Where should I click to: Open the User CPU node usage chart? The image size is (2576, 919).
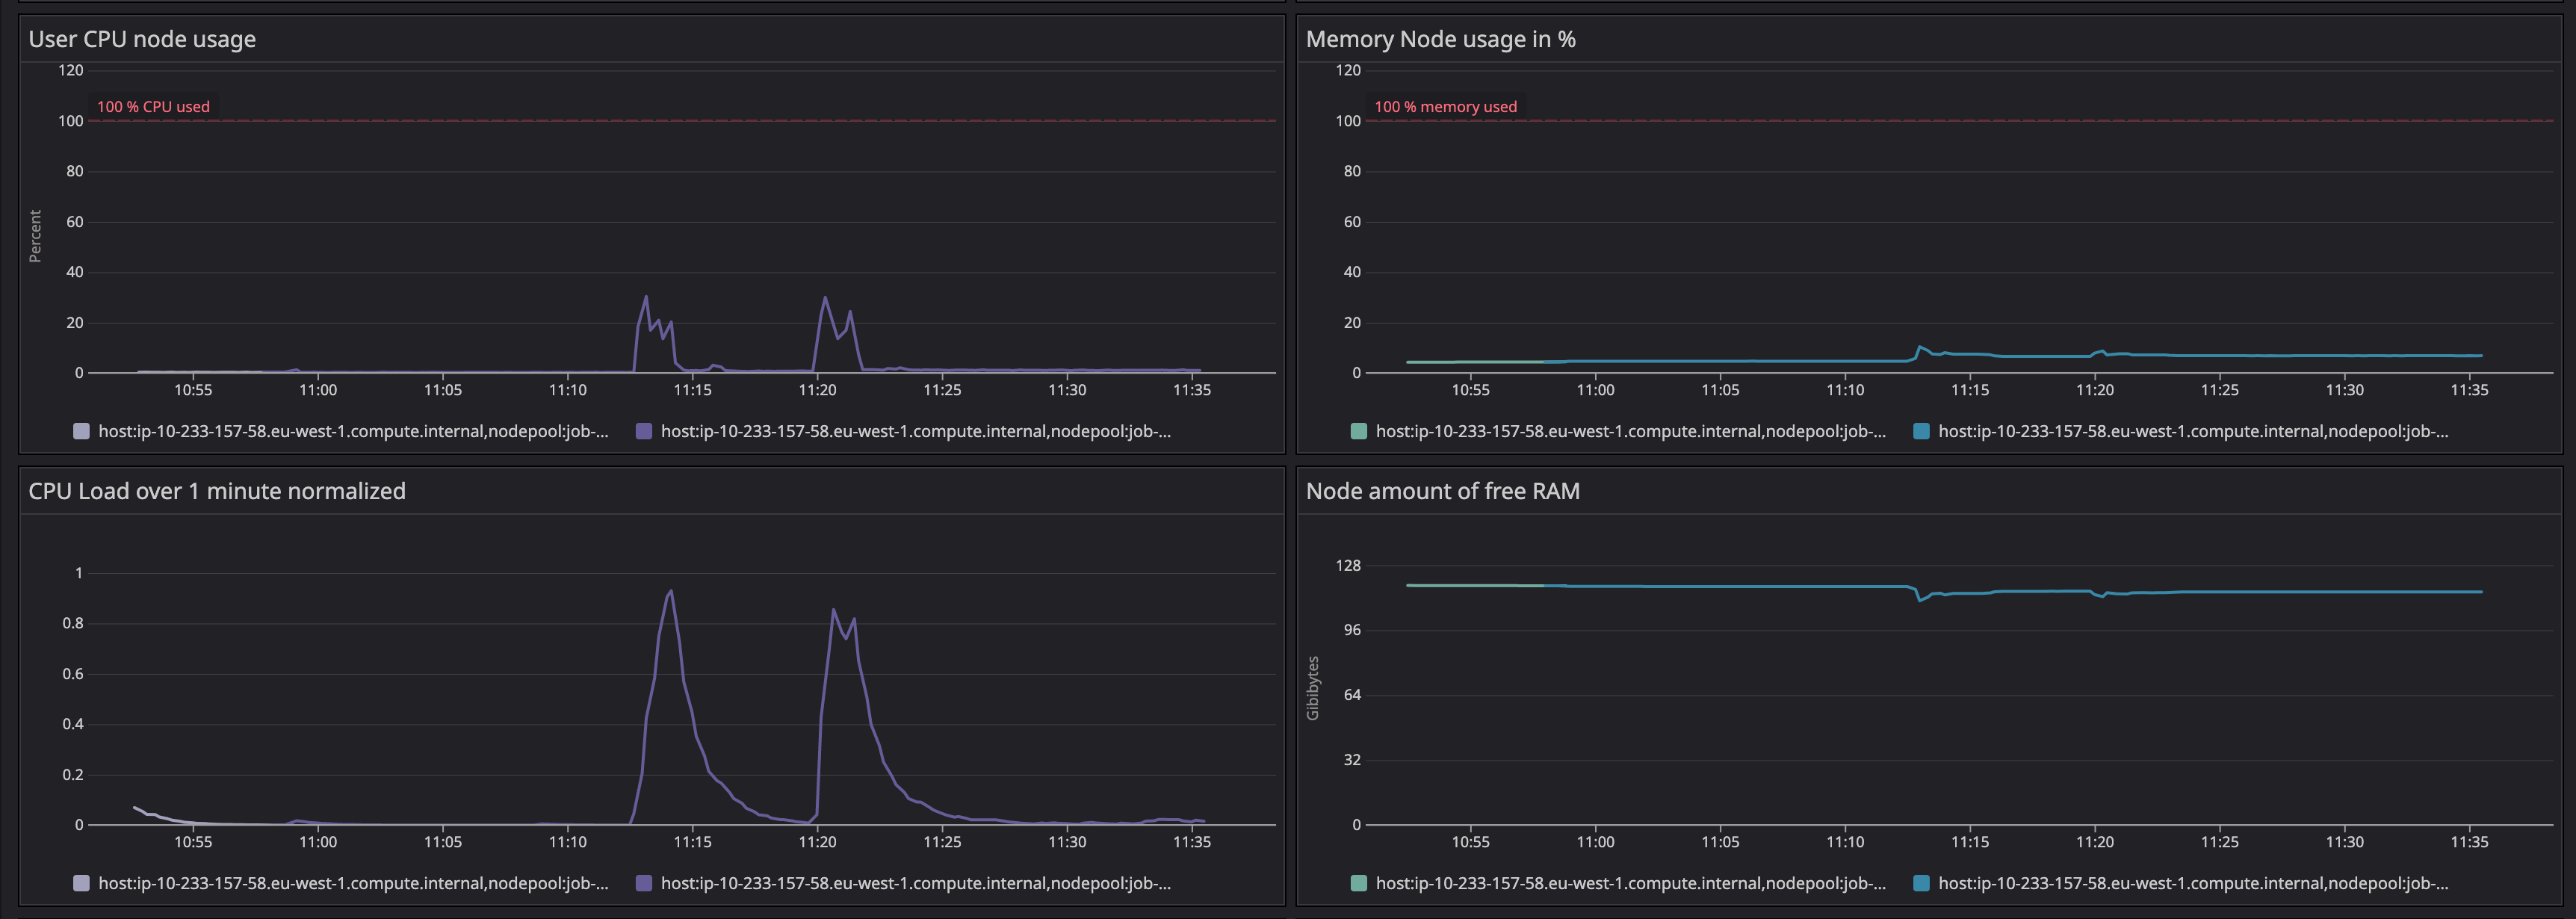(x=142, y=39)
